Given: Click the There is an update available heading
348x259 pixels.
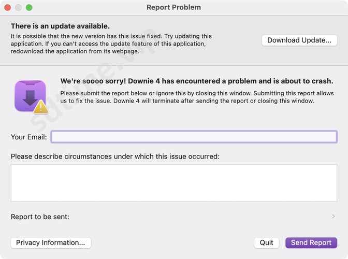Looking at the screenshot, I should coord(61,26).
